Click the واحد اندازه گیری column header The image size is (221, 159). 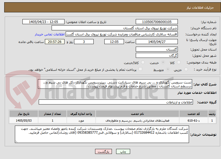tap(81, 114)
